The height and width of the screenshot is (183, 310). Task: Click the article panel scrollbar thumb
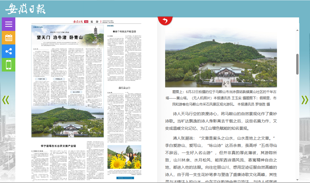(297, 64)
